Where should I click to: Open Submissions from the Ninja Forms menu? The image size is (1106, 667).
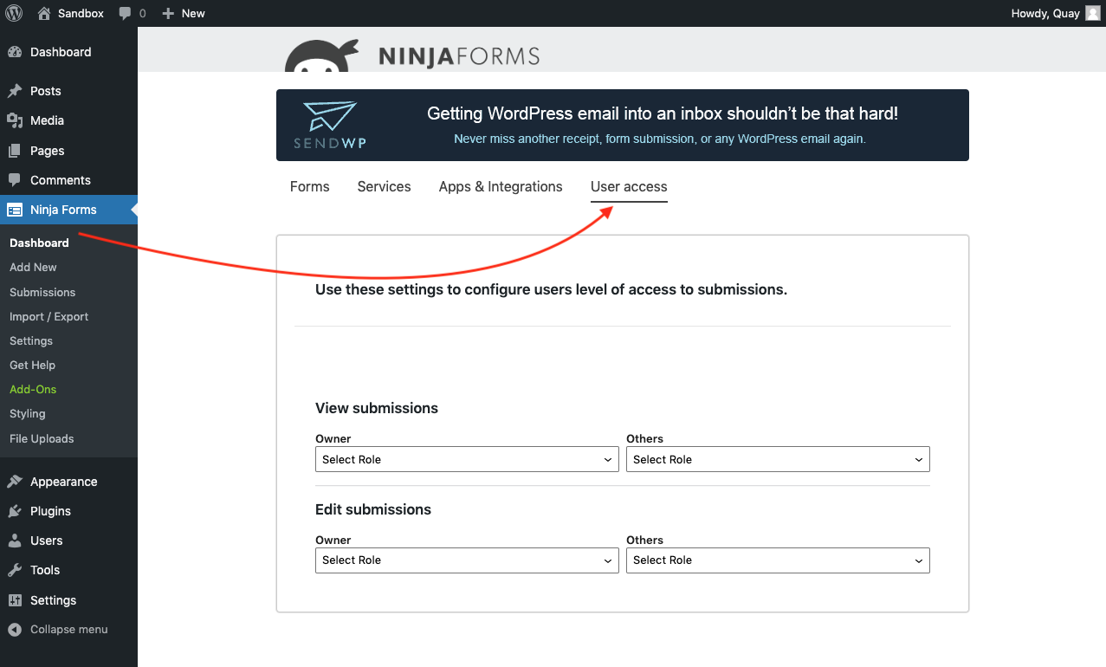pyautogui.click(x=42, y=292)
